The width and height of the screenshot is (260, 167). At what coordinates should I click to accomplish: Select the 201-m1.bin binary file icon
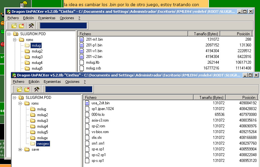point(82,39)
